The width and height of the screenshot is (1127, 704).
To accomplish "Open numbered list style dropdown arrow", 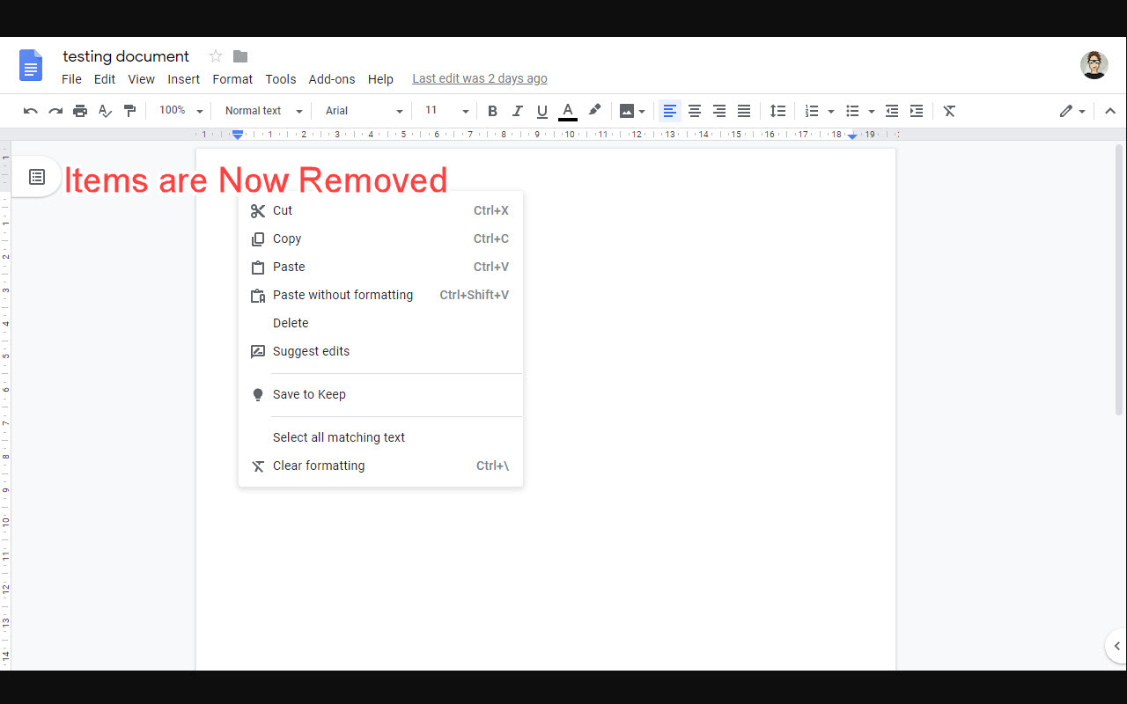I will (x=830, y=112).
